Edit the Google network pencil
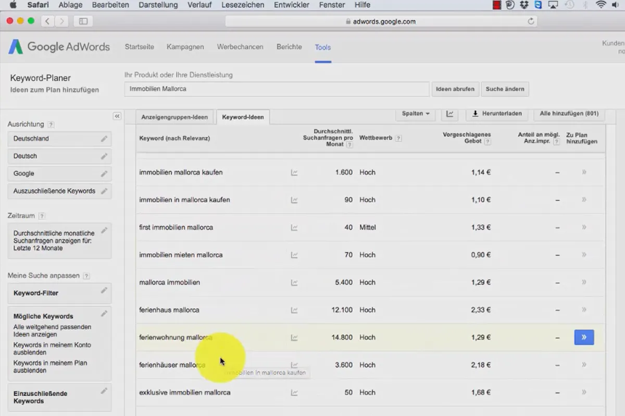Viewport: 625px width, 416px height. [104, 174]
